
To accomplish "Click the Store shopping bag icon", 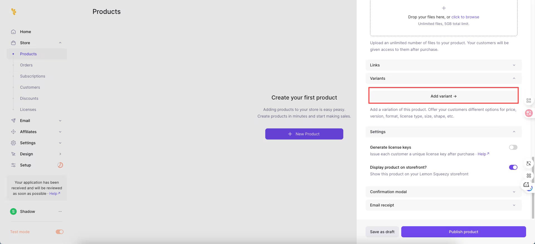I will coord(13,43).
